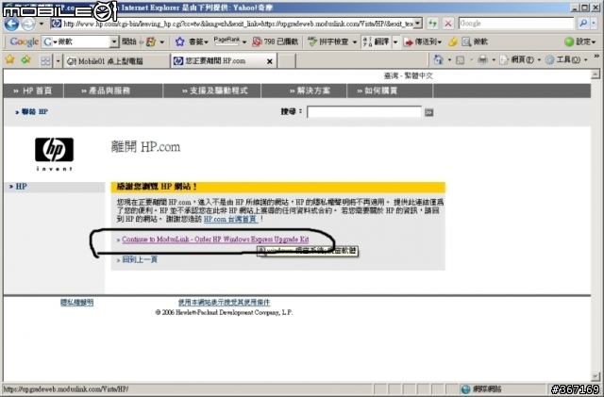Click into the Google search box in the browser bar

tap(516, 24)
